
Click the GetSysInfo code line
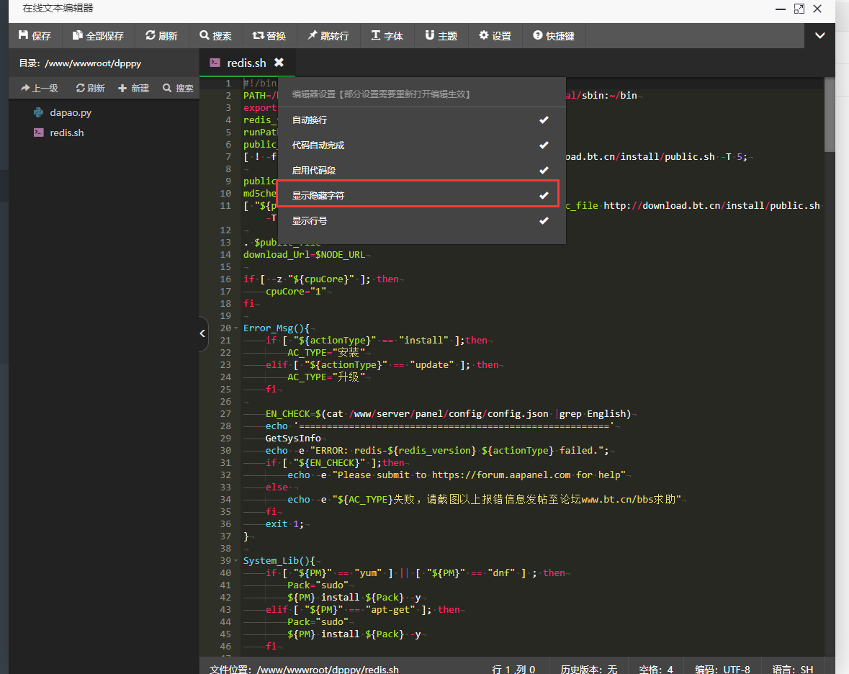[x=293, y=438]
